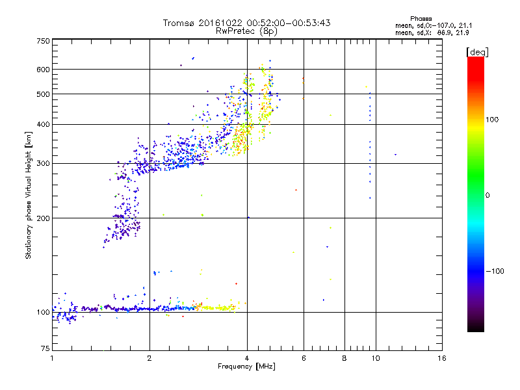Click the '400' y-axis tick label

(43, 124)
